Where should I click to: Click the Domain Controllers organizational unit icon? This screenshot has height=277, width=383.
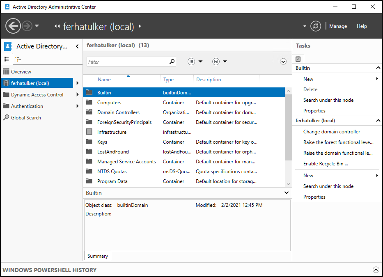pos(89,112)
